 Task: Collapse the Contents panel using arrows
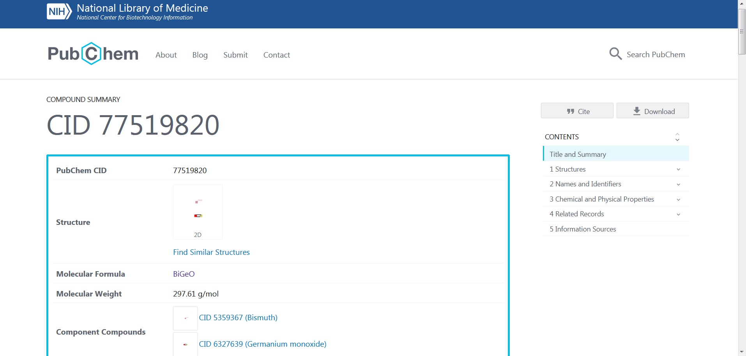tap(677, 137)
